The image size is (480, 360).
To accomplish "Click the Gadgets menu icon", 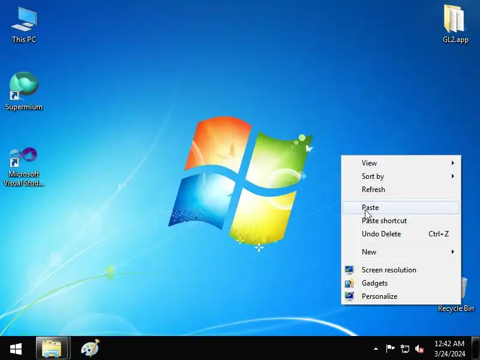I will [349, 283].
